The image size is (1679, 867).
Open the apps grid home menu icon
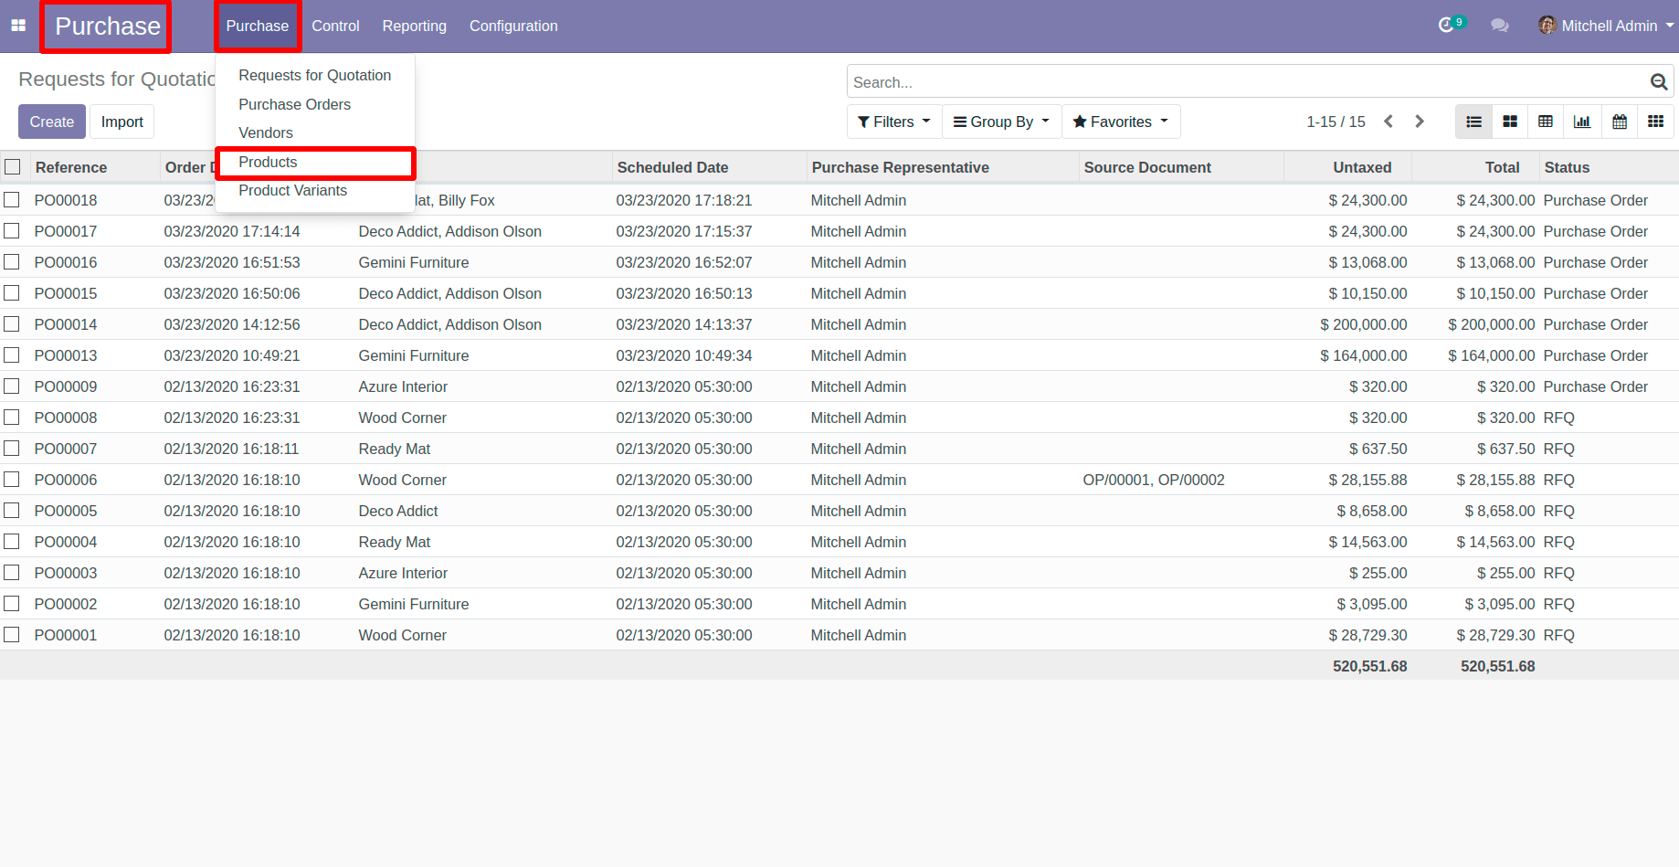[18, 26]
